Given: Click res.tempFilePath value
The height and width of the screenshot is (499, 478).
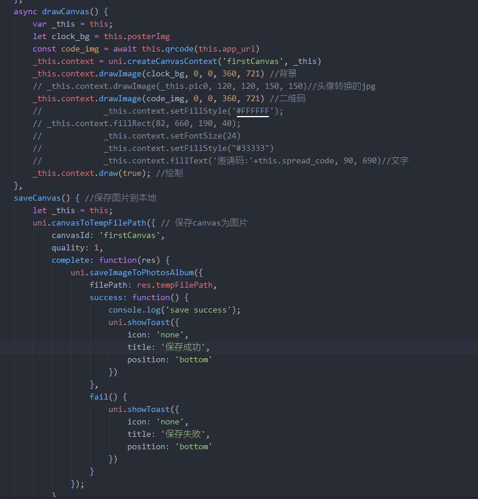Looking at the screenshot, I should pyautogui.click(x=175, y=285).
